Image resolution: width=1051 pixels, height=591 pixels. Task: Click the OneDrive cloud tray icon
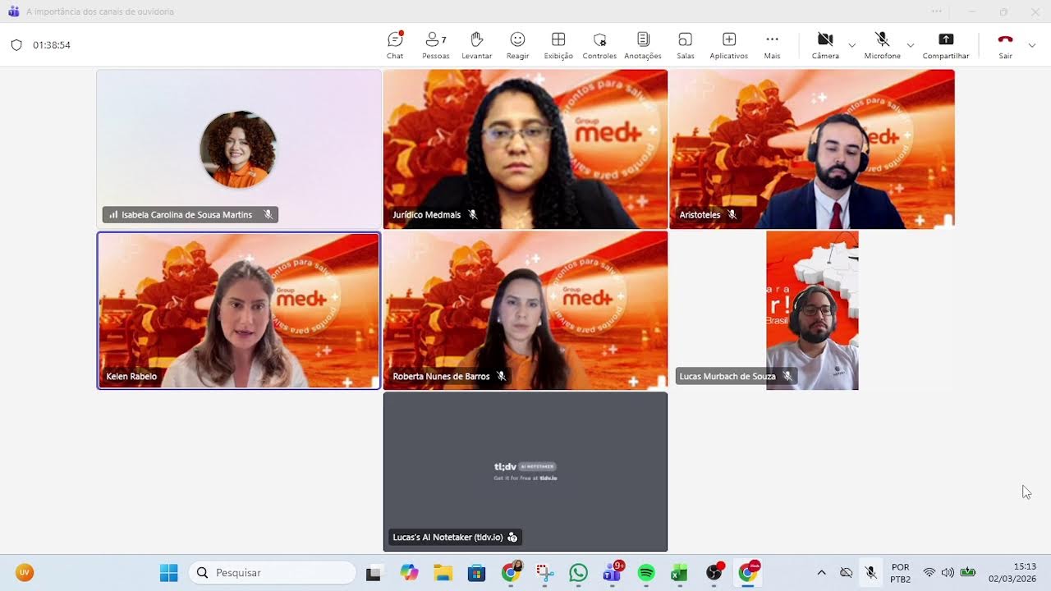click(846, 573)
